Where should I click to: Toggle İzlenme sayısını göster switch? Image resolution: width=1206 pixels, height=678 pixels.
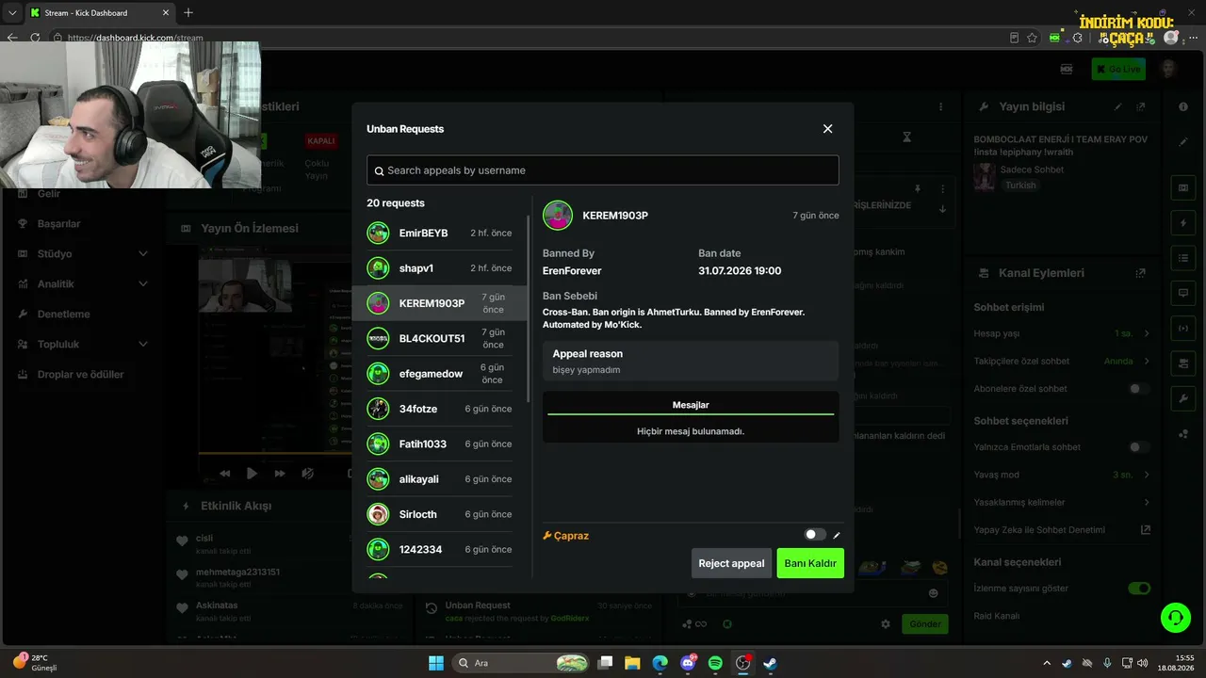coord(1139,589)
